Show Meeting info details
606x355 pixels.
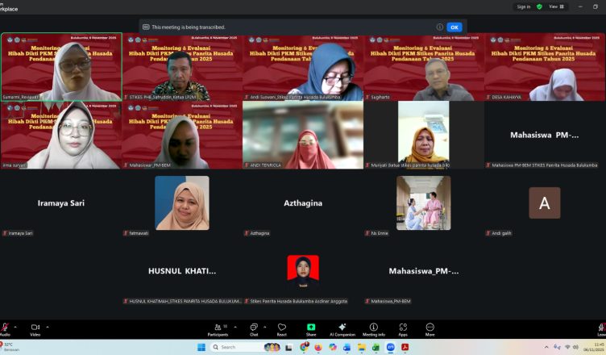373,329
